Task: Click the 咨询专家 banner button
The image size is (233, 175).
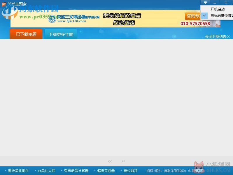Action: 193,16
